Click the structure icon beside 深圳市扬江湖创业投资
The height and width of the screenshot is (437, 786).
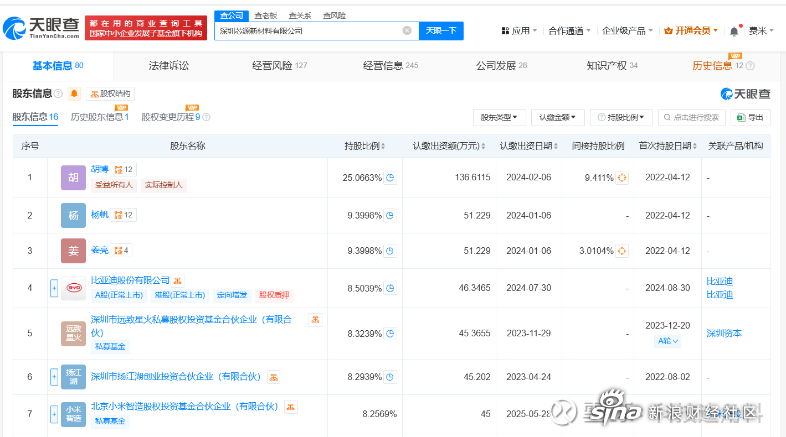pos(273,377)
